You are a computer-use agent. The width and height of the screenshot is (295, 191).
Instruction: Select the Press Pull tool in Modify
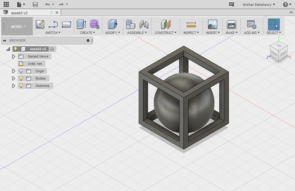112,25
